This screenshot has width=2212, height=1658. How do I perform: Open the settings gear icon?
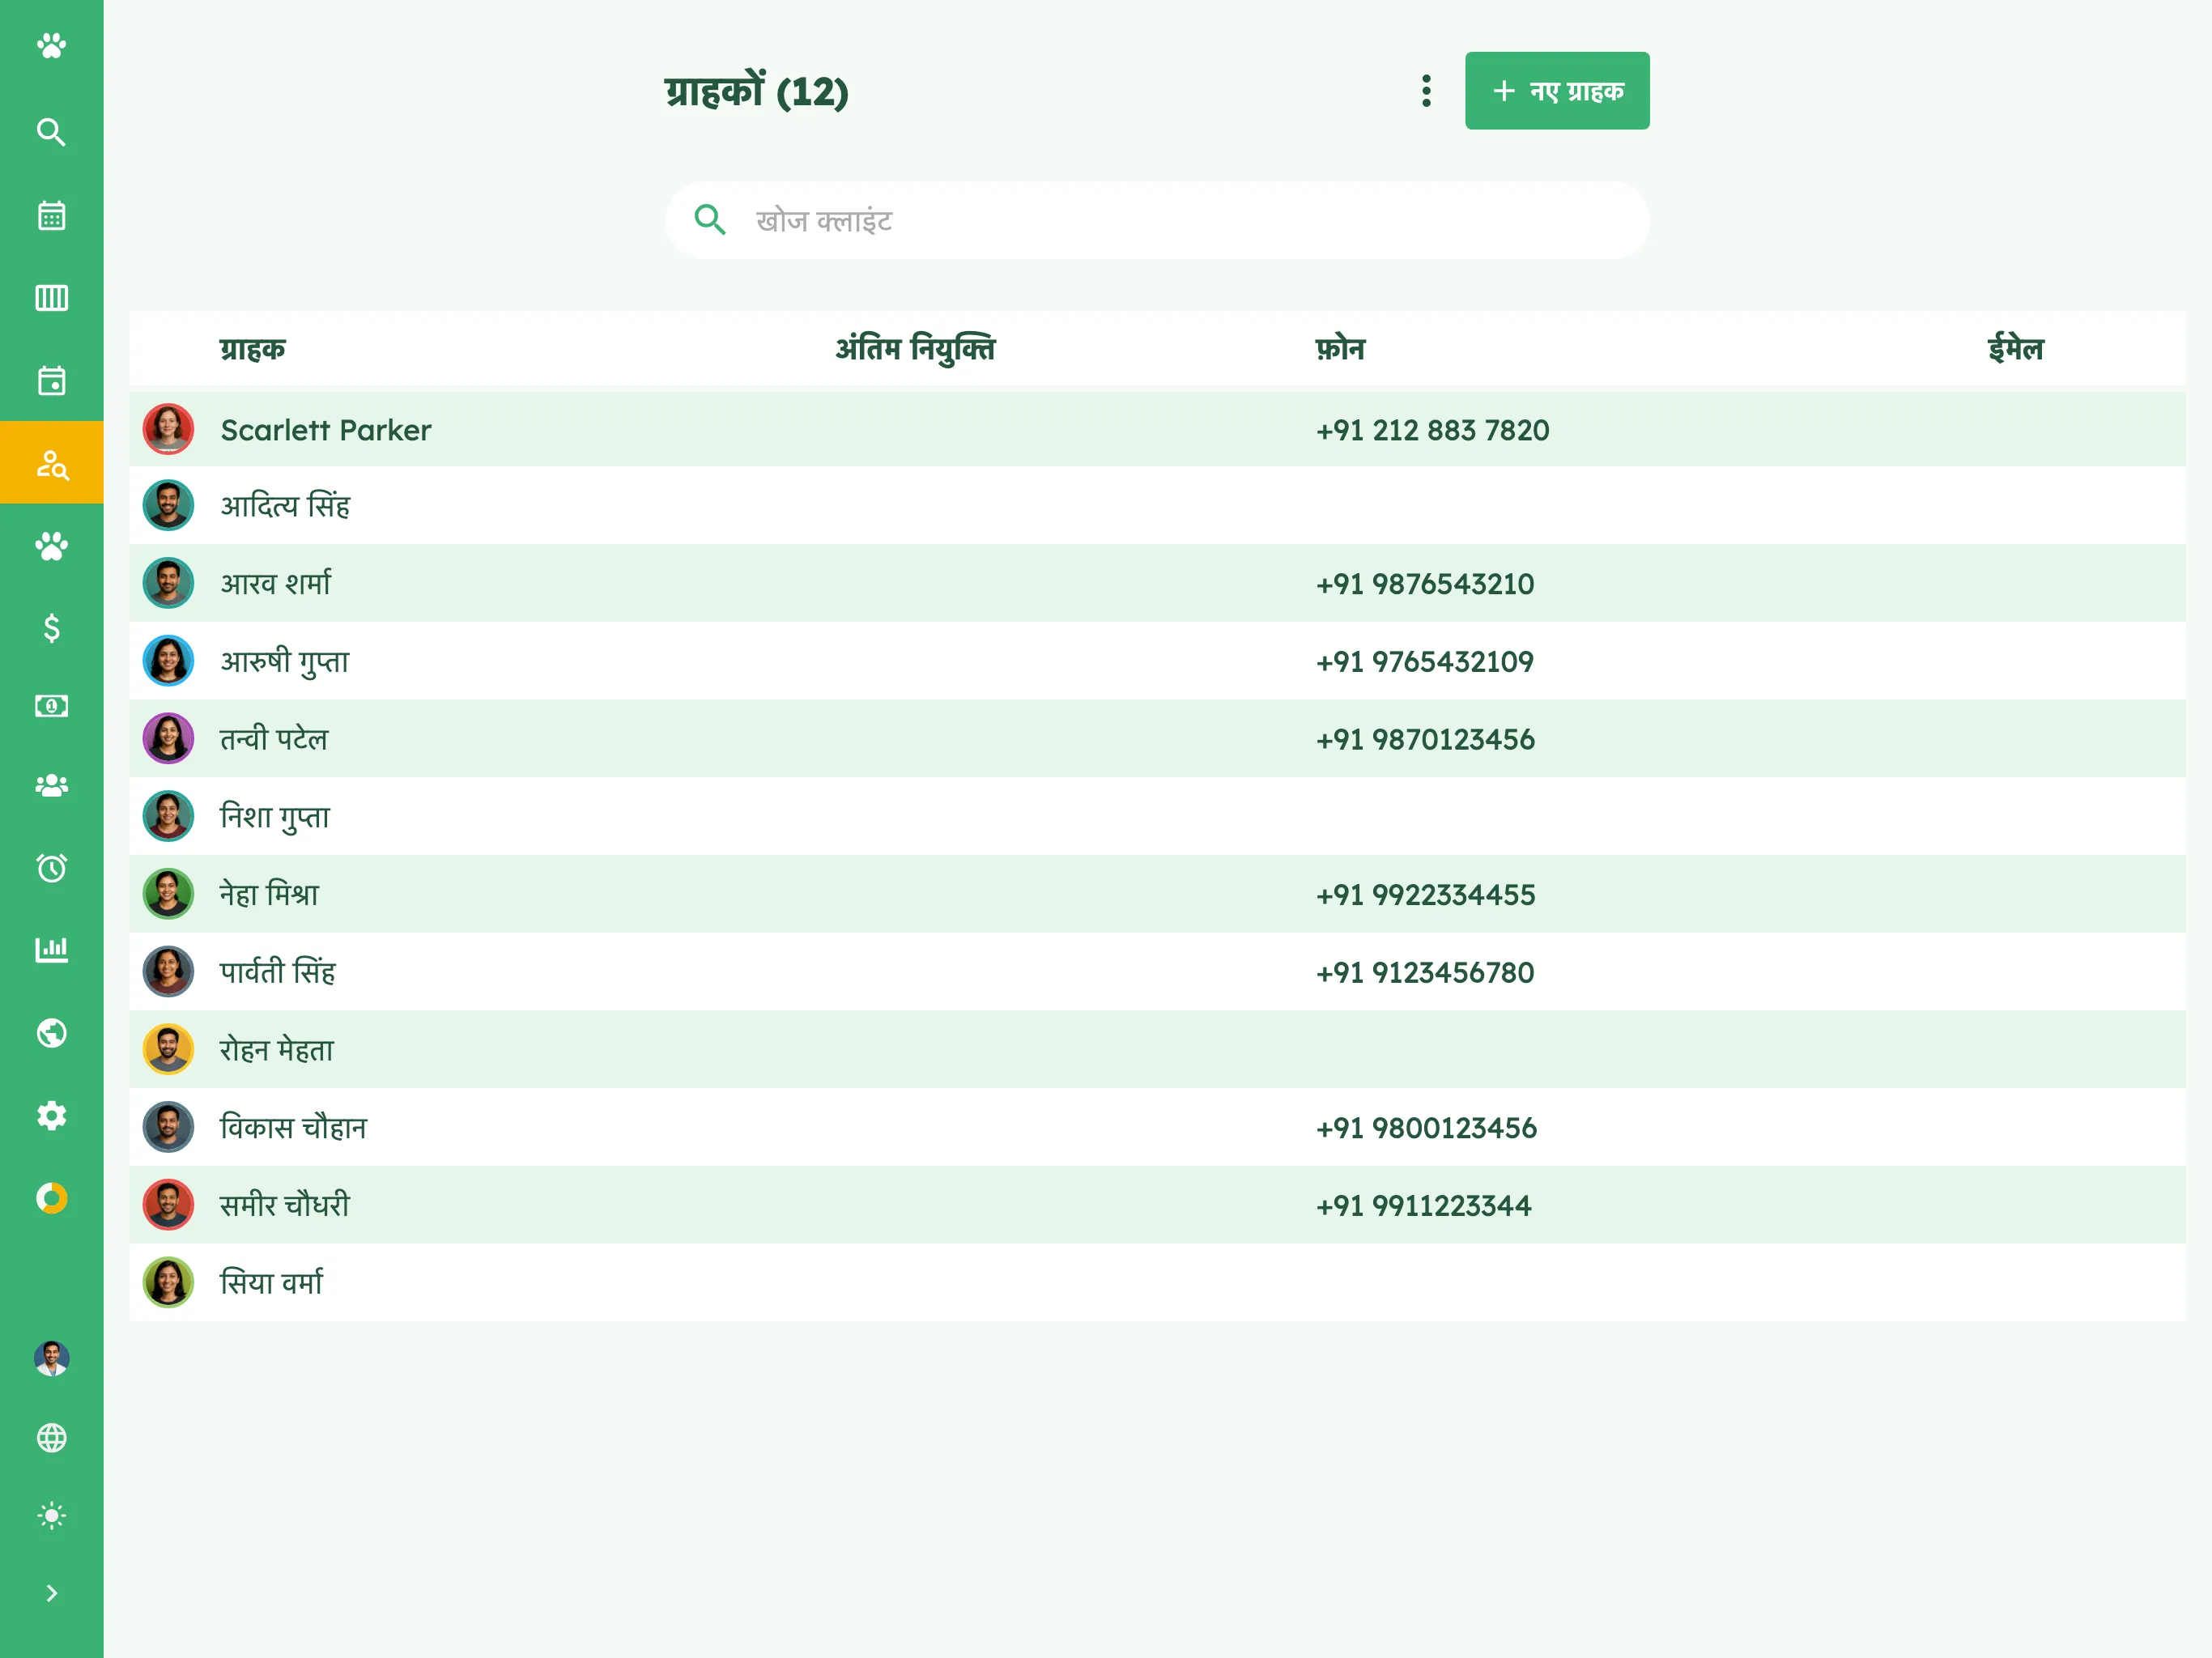coord(51,1115)
